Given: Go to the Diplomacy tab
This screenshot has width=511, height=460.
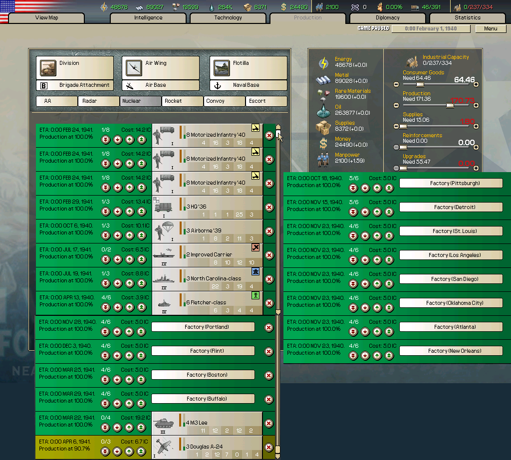Looking at the screenshot, I should [387, 18].
